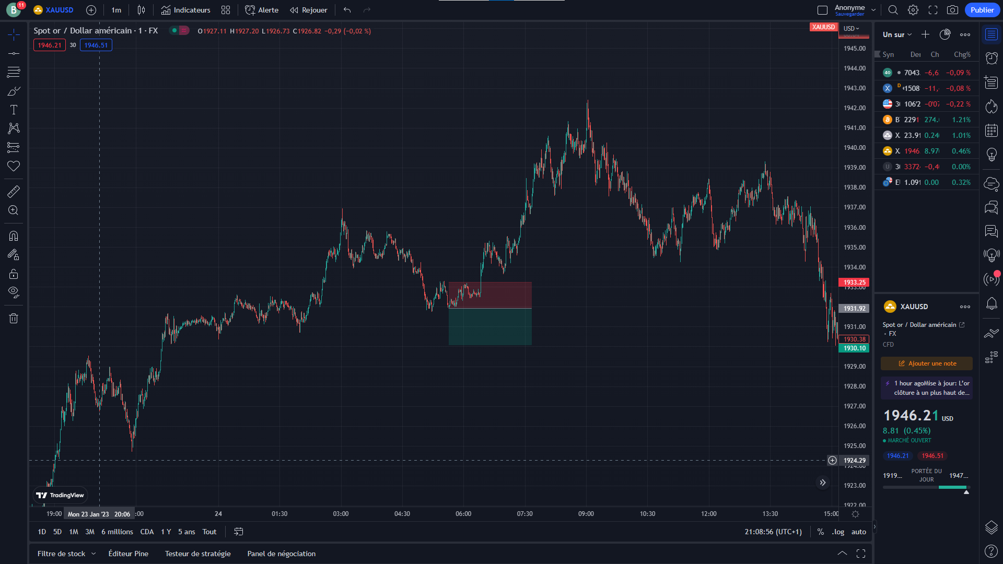Click the Publier button
This screenshot has height=564, width=1003.
tap(982, 10)
